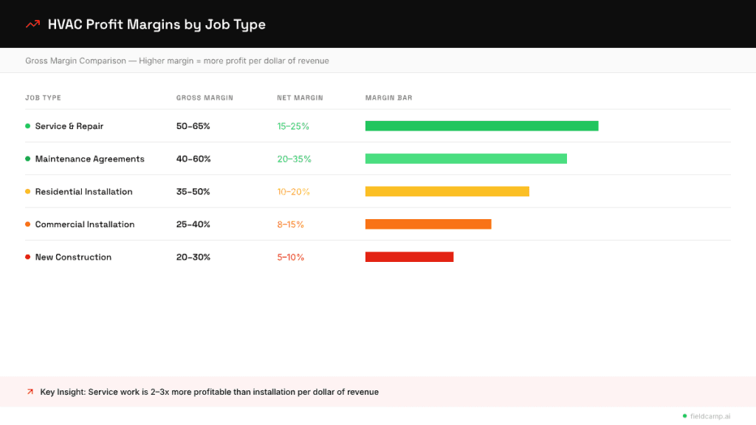Screen dimensions: 756x425
Task: Click the green dot for Maintenance Agreements
Action: [x=27, y=159]
